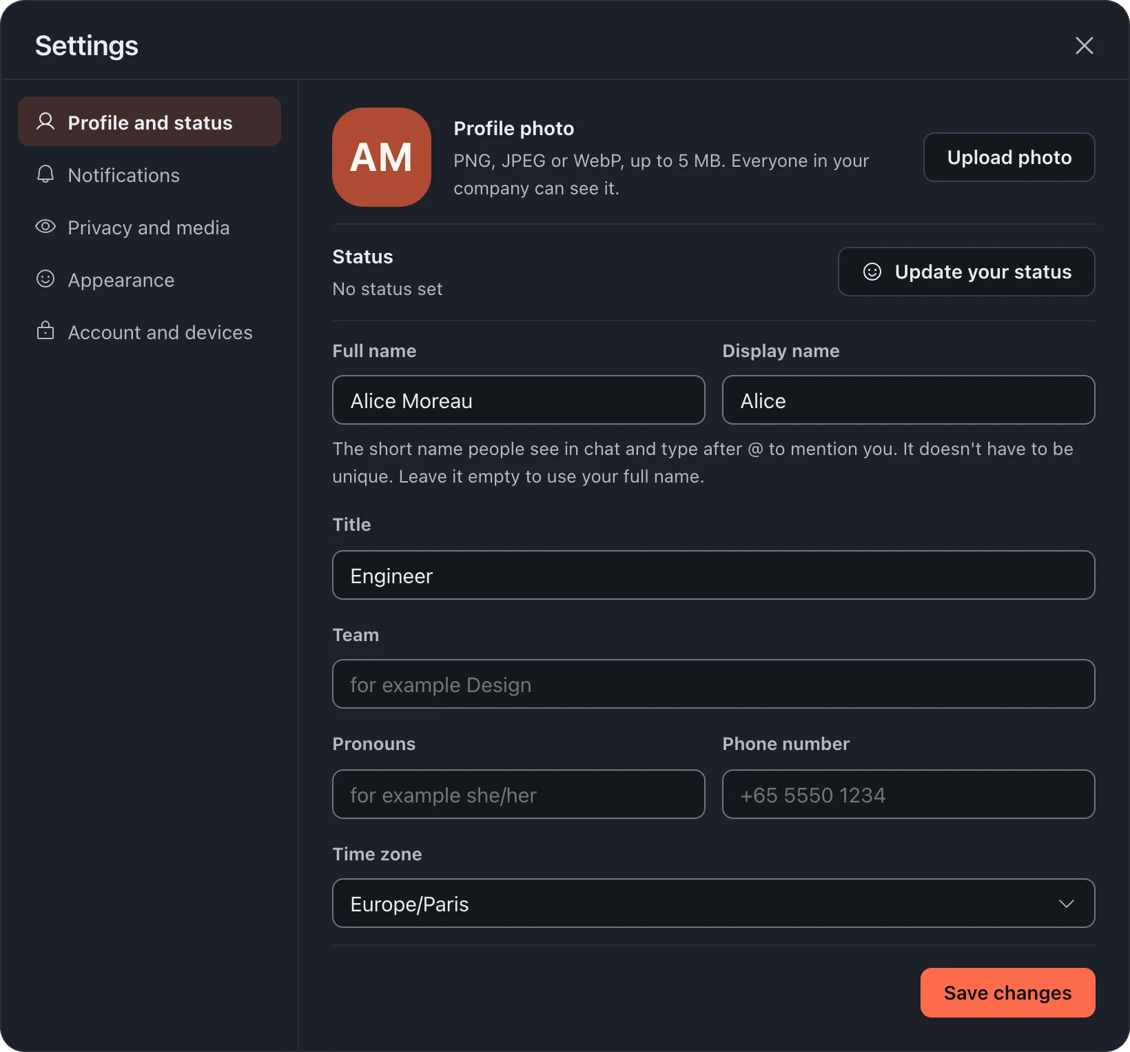Click Update your status button
Viewport: 1130px width, 1052px height.
pyautogui.click(x=966, y=272)
